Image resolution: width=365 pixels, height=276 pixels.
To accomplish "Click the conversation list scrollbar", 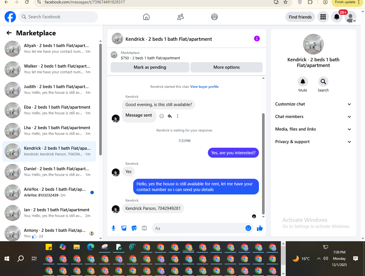I will click(100, 99).
